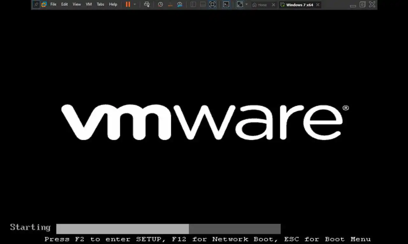Image resolution: width=408 pixels, height=244 pixels.
Task: Revert the VM to its snapshot
Action: 170,4
